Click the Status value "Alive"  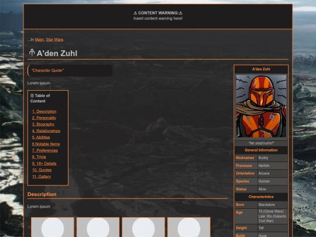pyautogui.click(x=262, y=189)
